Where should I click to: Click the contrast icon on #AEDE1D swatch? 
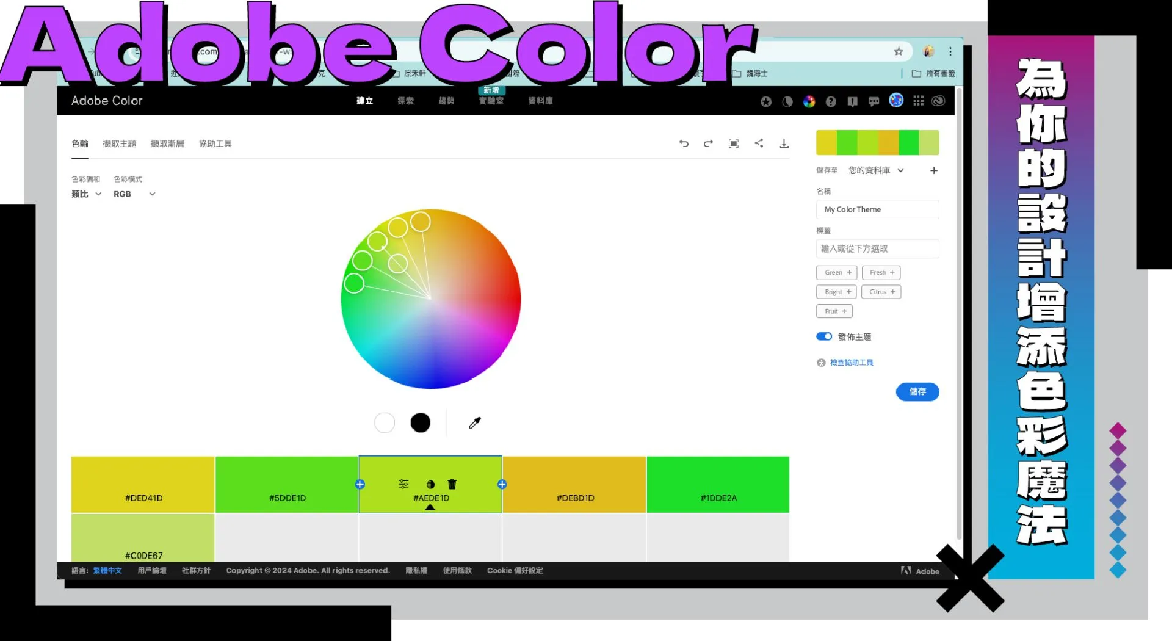coord(430,484)
